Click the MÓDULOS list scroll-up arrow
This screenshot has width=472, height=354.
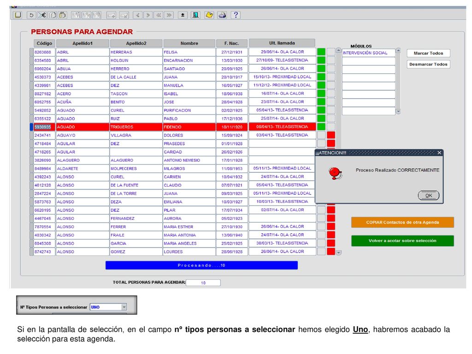tap(398, 50)
